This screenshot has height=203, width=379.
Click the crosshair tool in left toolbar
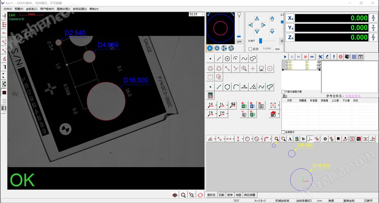(4, 16)
